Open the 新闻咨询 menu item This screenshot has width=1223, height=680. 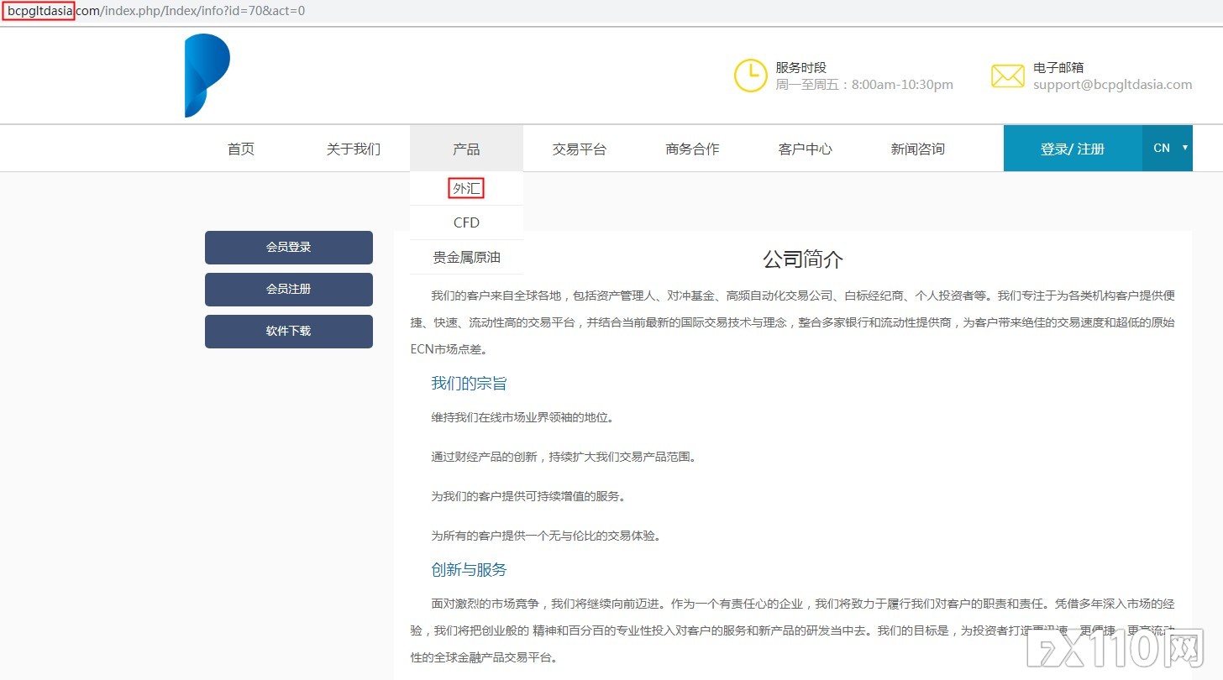[916, 148]
